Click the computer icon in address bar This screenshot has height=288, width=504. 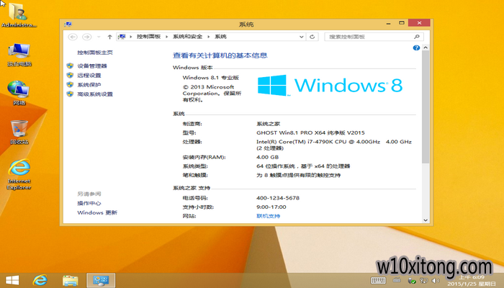click(x=122, y=37)
